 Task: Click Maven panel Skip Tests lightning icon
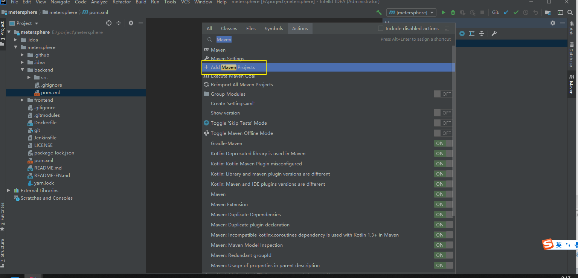pos(462,34)
